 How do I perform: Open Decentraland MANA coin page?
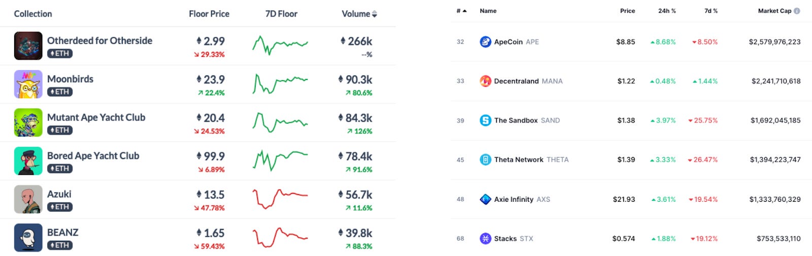click(528, 81)
